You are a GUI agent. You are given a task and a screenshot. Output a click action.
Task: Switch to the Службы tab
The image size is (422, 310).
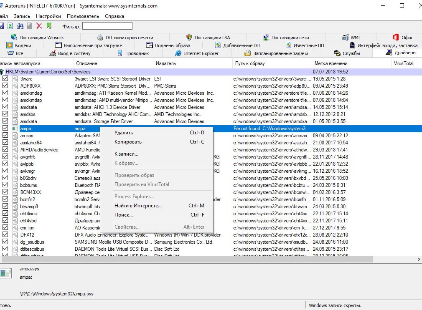pos(347,53)
